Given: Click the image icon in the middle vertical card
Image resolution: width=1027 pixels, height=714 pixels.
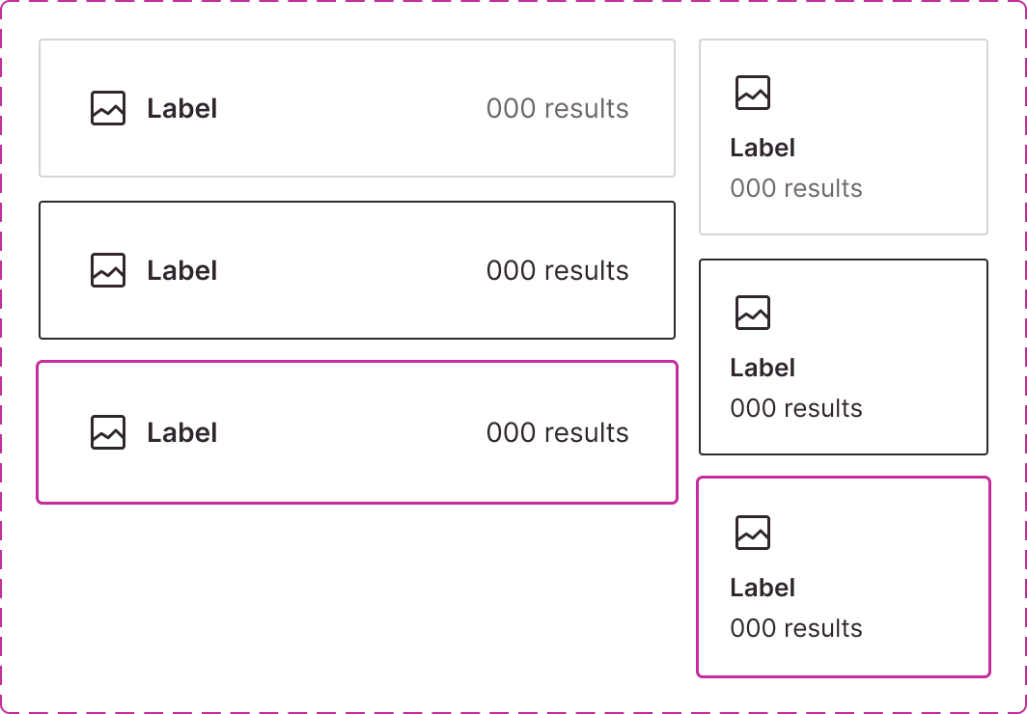Looking at the screenshot, I should (752, 313).
